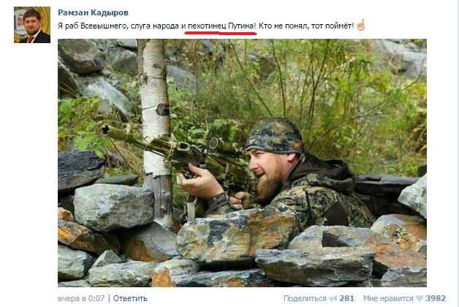Image resolution: width=459 pixels, height=307 pixels.
Task: Click the phrase Я раб Всевышнего
Action: (93, 26)
